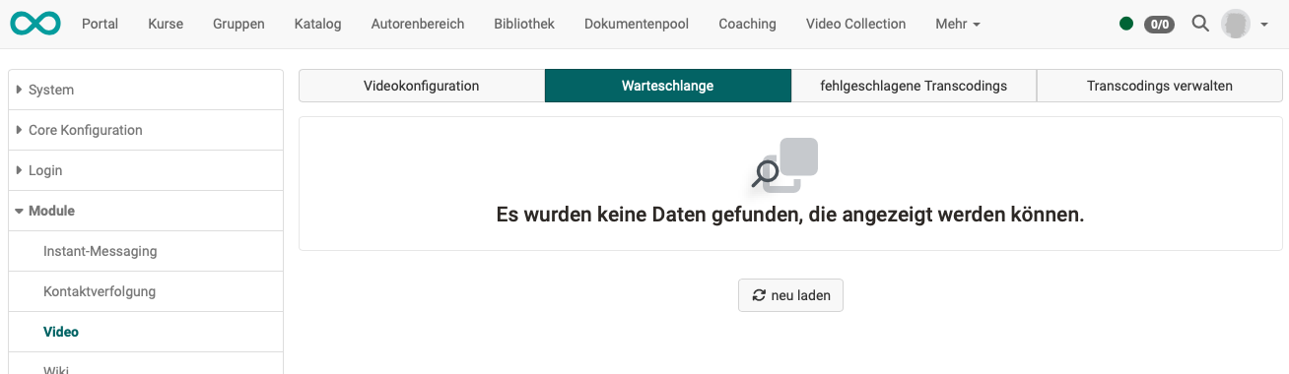1289x374 pixels.
Task: Open the Bibliothek navigation item
Action: 524,24
